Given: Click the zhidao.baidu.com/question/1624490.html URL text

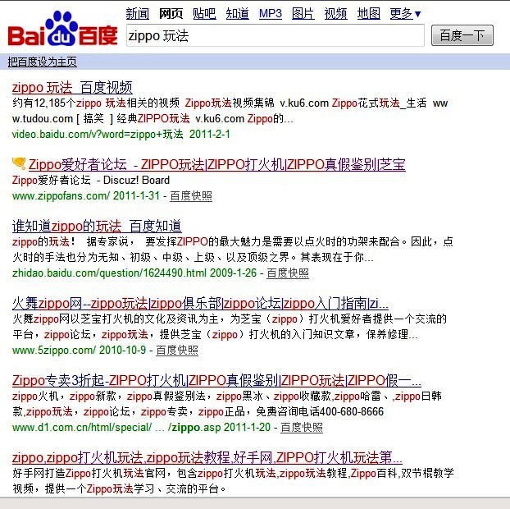Looking at the screenshot, I should [109, 273].
